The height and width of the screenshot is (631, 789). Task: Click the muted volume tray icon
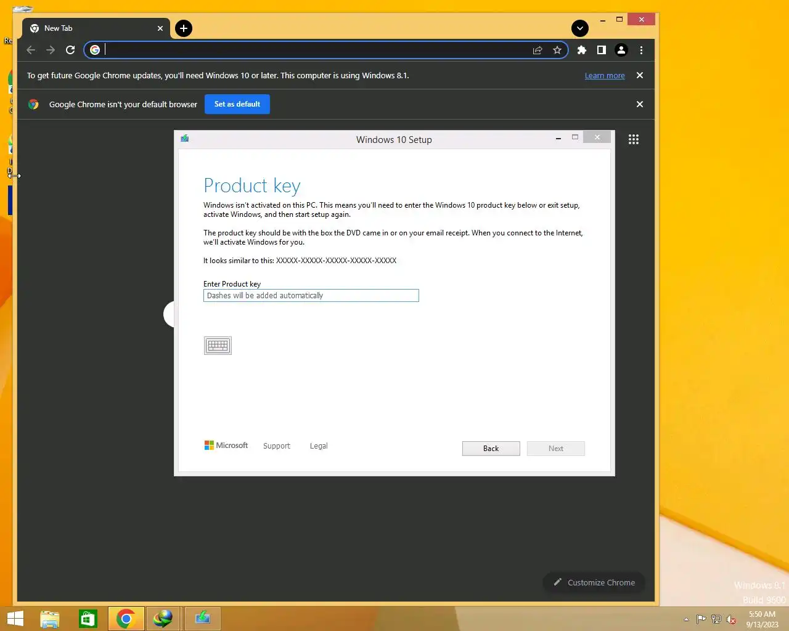(x=731, y=619)
